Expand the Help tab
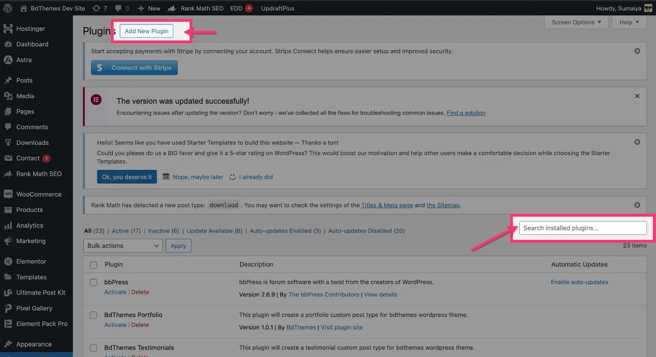This screenshot has height=357, width=656. 629,22
